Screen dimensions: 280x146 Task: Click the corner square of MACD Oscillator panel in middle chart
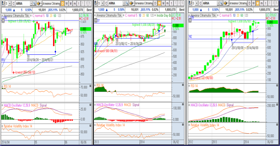[183, 104]
